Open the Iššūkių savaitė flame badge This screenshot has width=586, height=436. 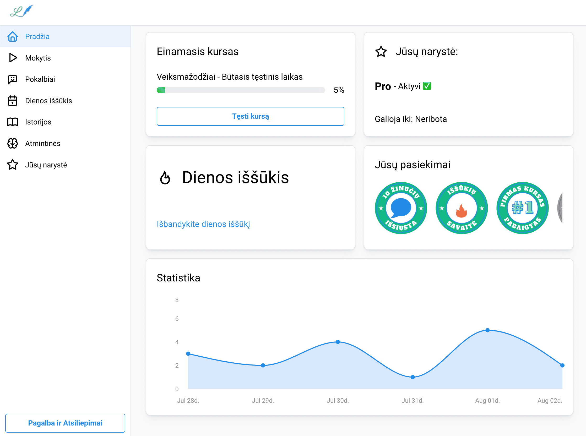click(462, 208)
